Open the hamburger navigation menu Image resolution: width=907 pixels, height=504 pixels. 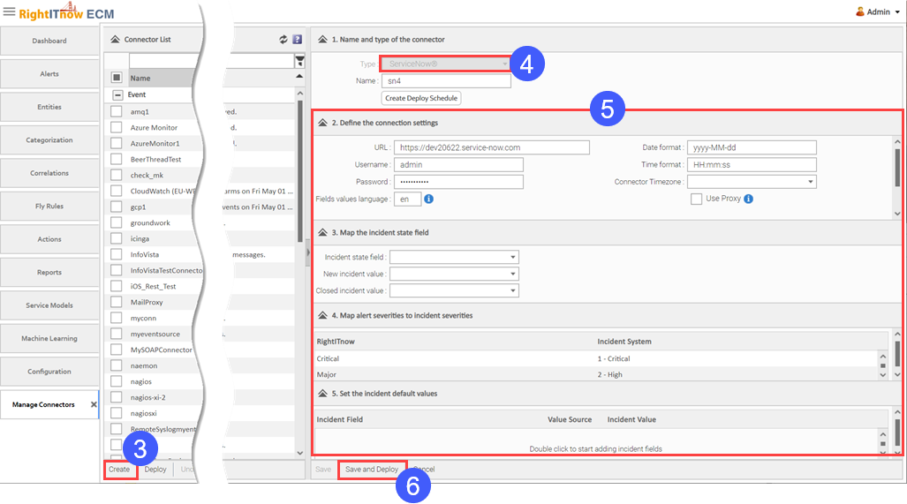pos(9,11)
